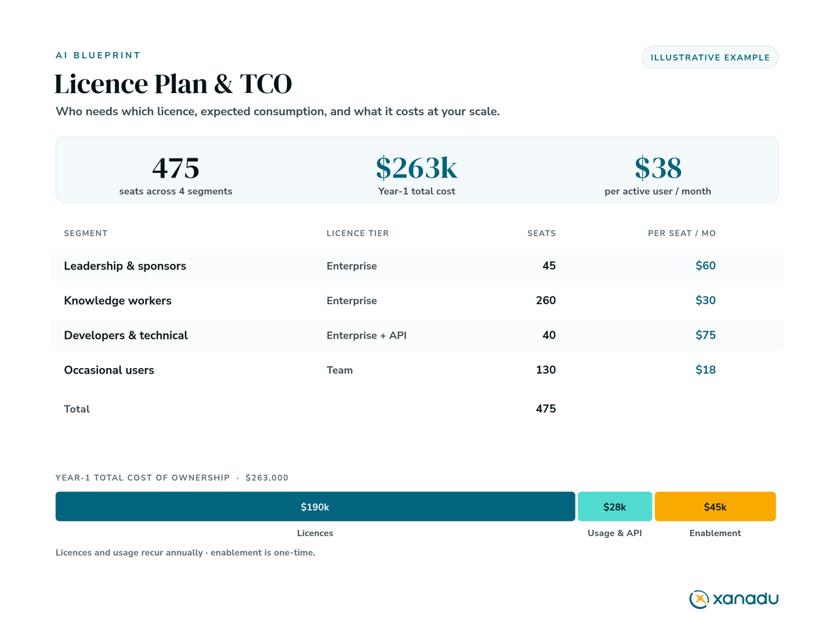
Task: Click the subtitle 'Who needs which licence' line
Action: click(x=277, y=111)
